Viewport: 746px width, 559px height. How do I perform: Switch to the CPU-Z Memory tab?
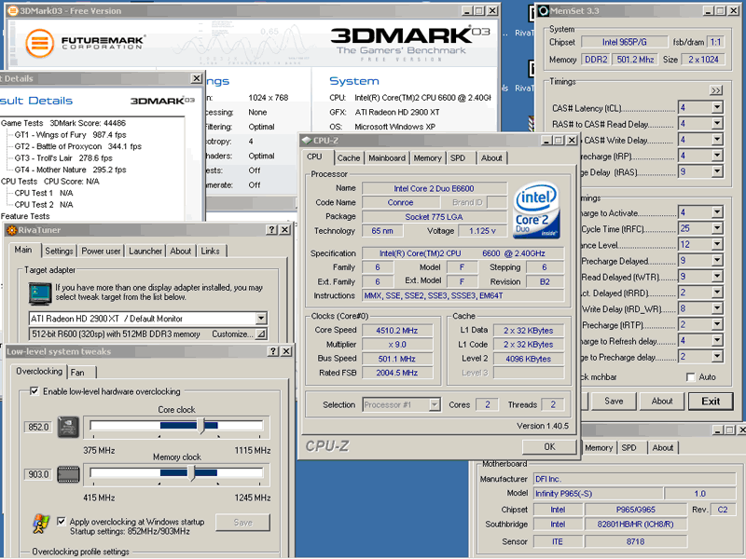coord(427,158)
